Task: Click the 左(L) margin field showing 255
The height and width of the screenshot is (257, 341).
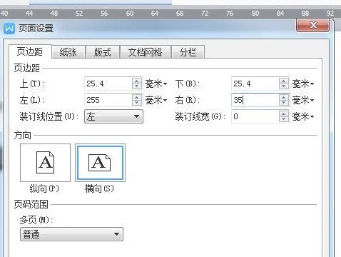Action: pyautogui.click(x=108, y=100)
